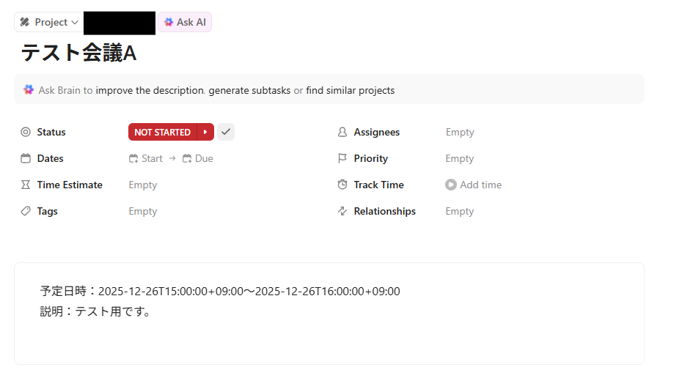Click the Time Estimate hourglass icon
The width and height of the screenshot is (682, 378).
pyautogui.click(x=26, y=185)
